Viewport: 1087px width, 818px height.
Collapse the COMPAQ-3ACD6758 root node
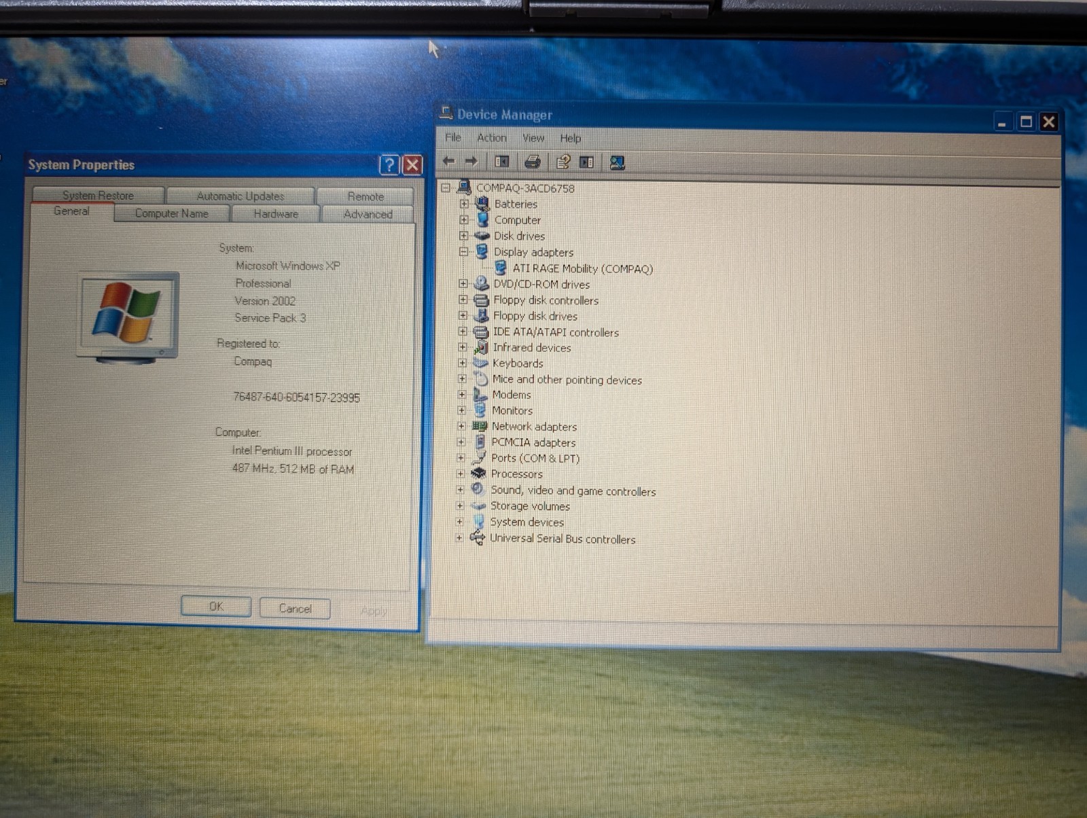[x=446, y=188]
